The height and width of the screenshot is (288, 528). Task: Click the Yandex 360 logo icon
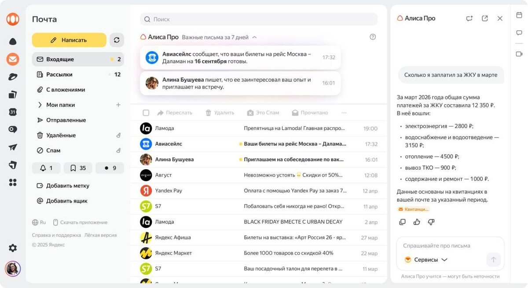click(13, 19)
